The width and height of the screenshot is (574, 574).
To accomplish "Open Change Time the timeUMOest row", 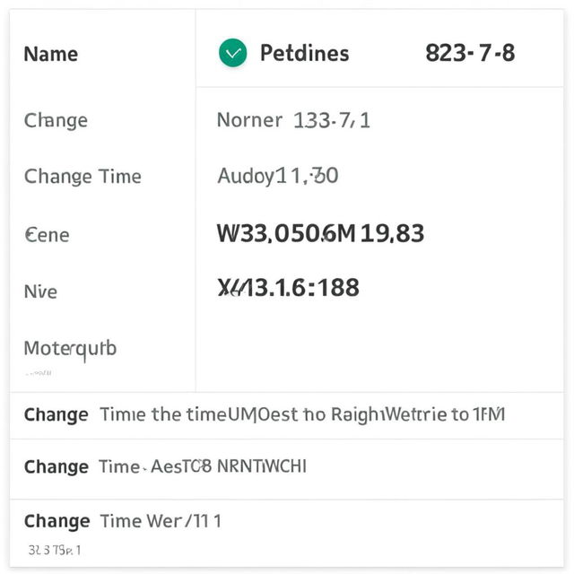I will (x=287, y=415).
